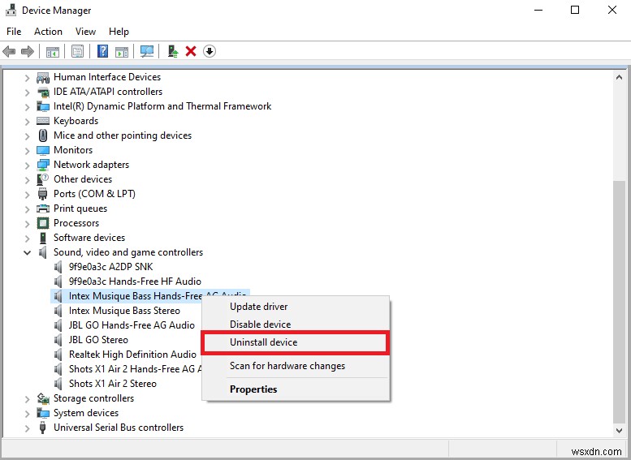Click the Forward arrow toolbar icon

pyautogui.click(x=28, y=51)
